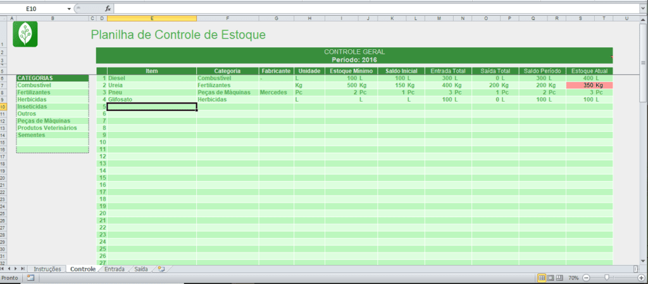
Task: Click the Herbicidas category in sidebar list
Action: [x=53, y=99]
